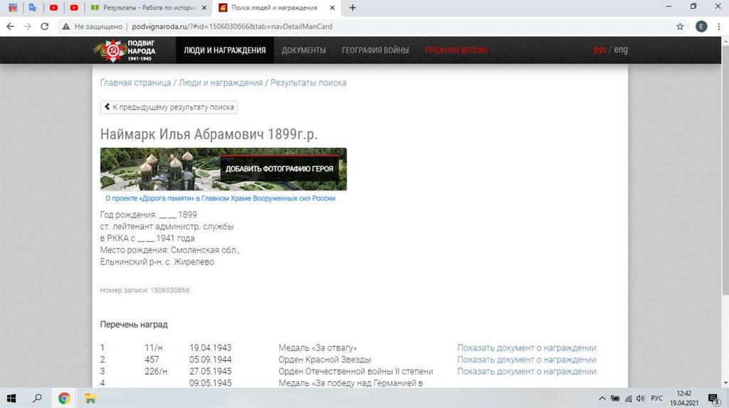The width and height of the screenshot is (729, 408).
Task: Switch language to eng
Action: [621, 50]
